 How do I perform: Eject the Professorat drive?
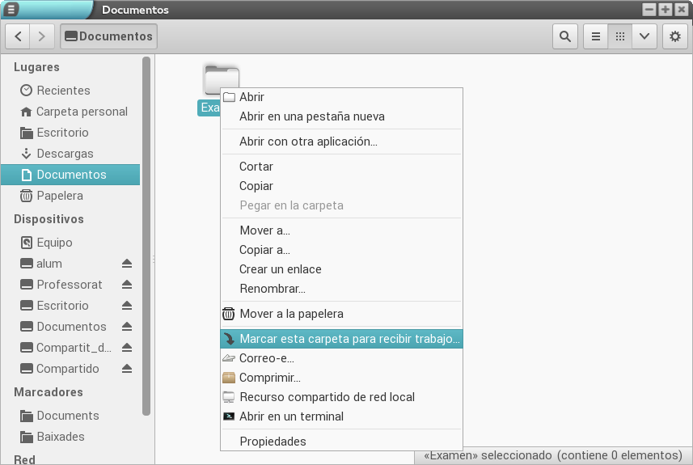(x=127, y=285)
